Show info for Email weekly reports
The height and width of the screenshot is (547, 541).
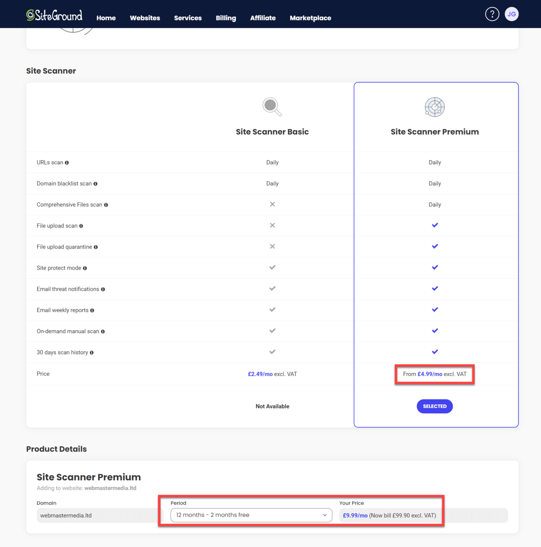point(92,311)
